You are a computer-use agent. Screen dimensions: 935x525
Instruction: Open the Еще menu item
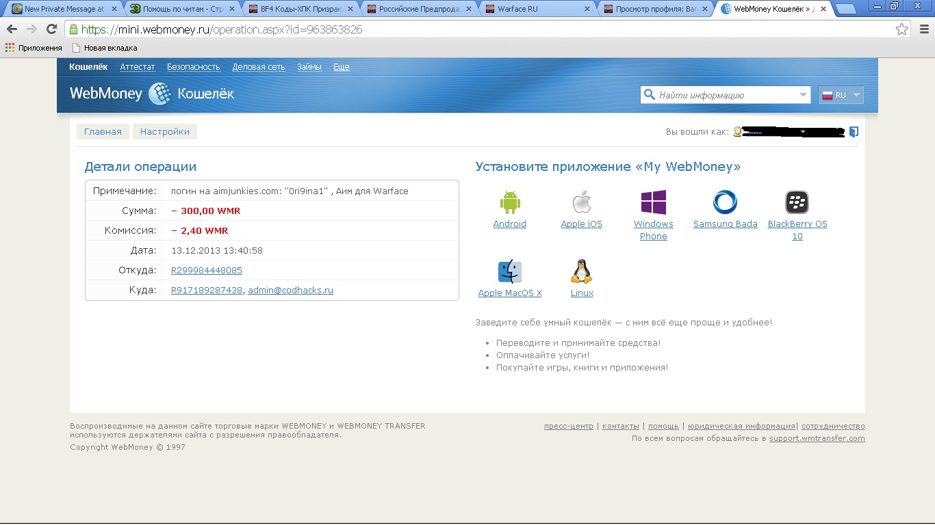tap(342, 67)
